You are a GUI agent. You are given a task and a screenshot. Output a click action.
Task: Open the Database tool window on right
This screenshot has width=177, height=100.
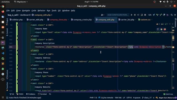175,23
